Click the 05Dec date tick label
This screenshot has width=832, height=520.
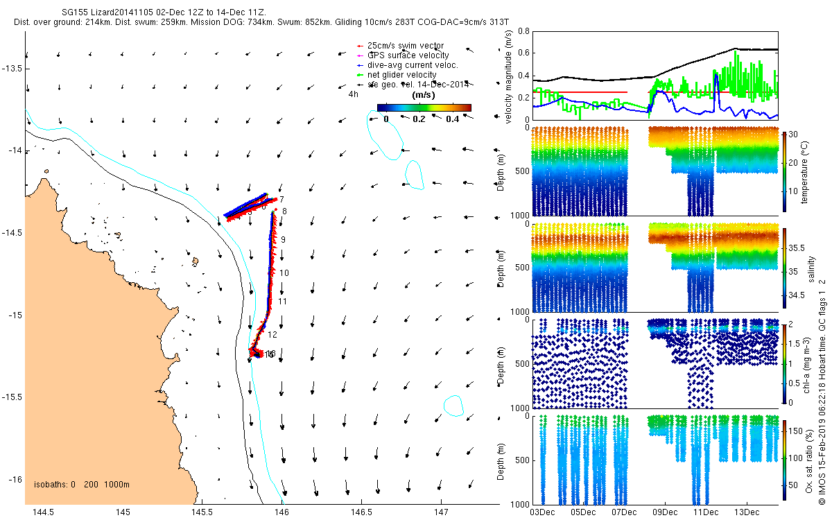(583, 513)
